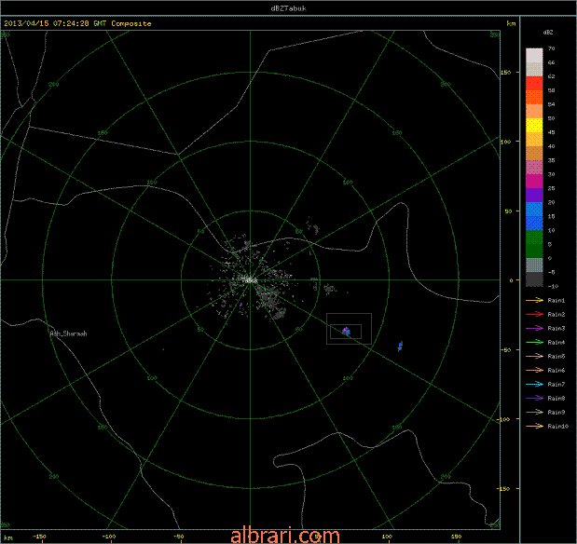577x544 pixels.
Task: Click the yellow 45-50 dBZ swatch
Action: click(x=534, y=125)
